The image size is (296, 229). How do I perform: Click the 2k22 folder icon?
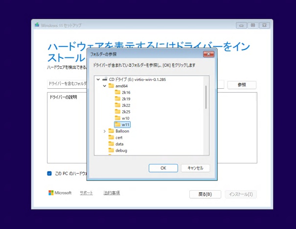point(117,105)
